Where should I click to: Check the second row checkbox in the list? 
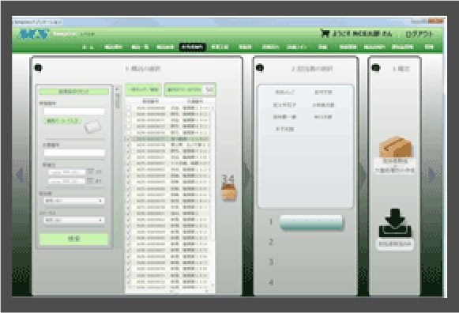[x=129, y=114]
